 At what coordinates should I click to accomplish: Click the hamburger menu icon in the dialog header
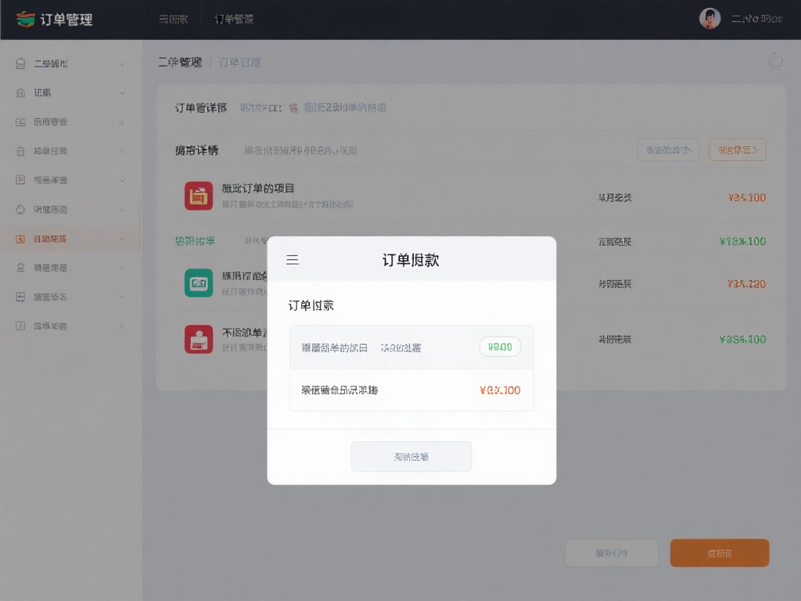tap(293, 260)
